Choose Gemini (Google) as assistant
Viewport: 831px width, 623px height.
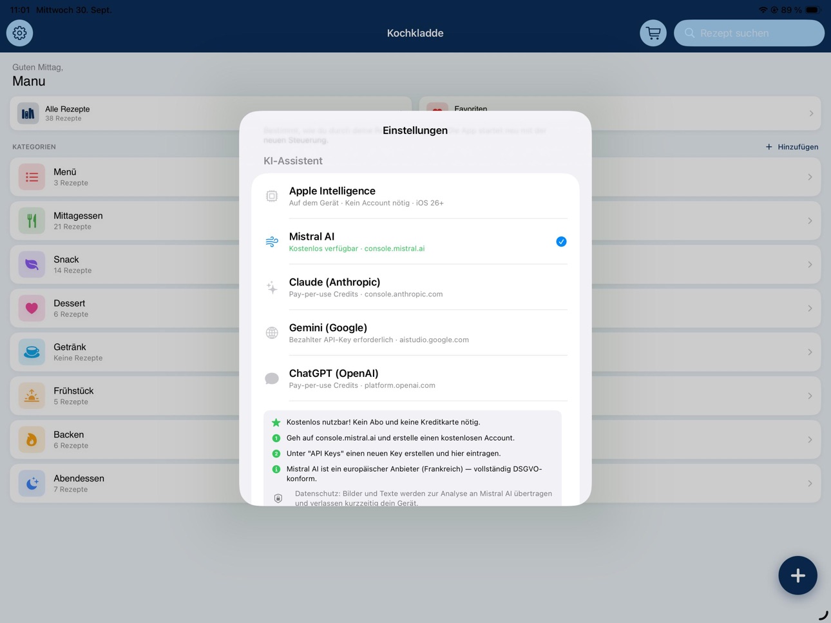[415, 333]
